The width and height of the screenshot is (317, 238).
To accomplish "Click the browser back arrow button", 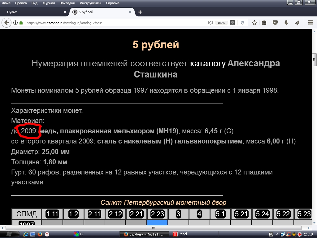I will (6, 23).
